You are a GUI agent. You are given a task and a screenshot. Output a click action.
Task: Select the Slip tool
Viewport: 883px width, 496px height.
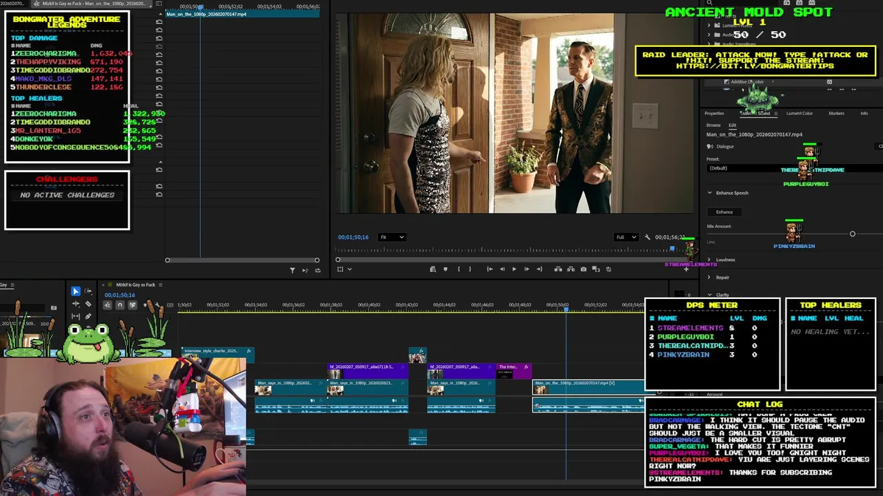[76, 316]
